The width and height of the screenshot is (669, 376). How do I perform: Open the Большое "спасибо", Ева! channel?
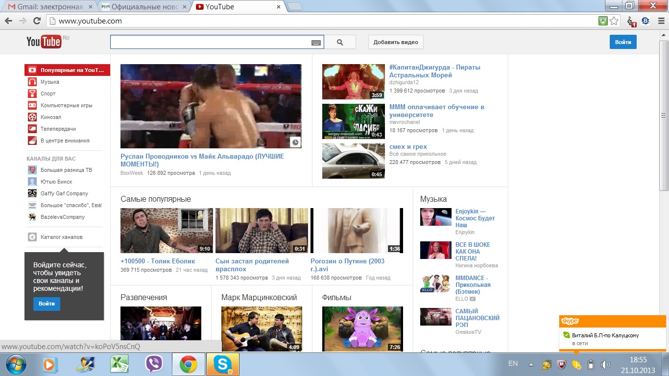click(x=71, y=205)
